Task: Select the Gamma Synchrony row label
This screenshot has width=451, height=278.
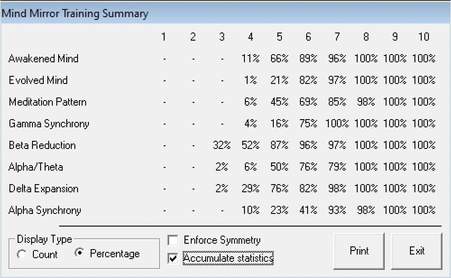Action: [x=49, y=124]
